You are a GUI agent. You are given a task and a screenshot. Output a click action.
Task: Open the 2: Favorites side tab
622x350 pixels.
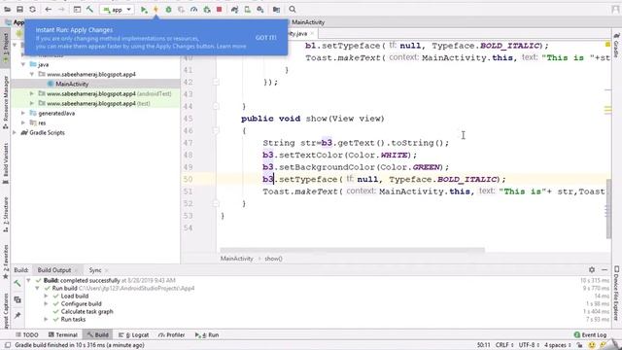(x=6, y=262)
